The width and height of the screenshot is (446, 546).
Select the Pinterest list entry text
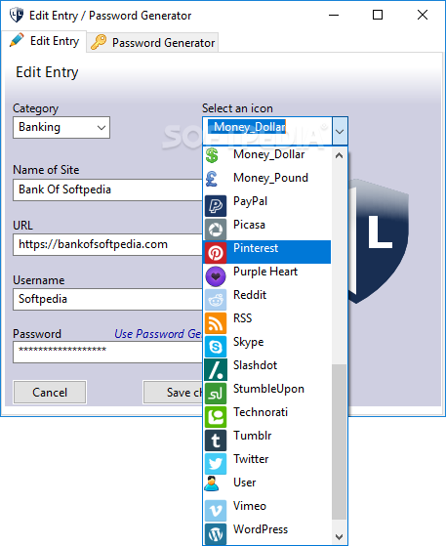[256, 248]
